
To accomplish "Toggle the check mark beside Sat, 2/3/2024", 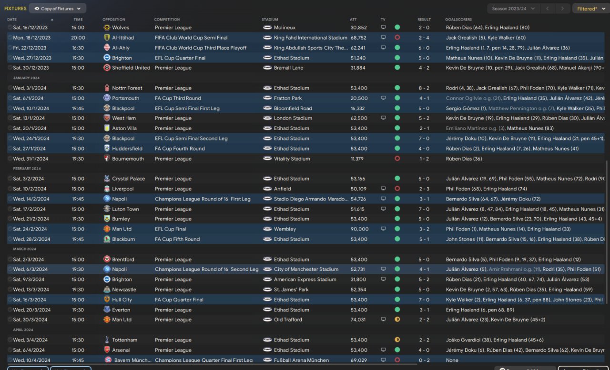I will tap(10, 260).
